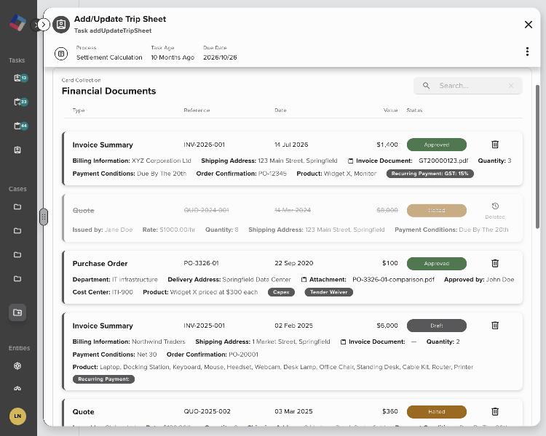Click the process icon beside Settlement Calculation
This screenshot has width=546, height=436.
[x=61, y=54]
